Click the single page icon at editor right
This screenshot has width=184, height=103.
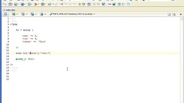pyautogui.click(x=169, y=14)
